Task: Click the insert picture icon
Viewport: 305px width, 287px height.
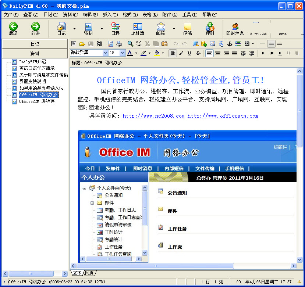Action: pos(213,44)
